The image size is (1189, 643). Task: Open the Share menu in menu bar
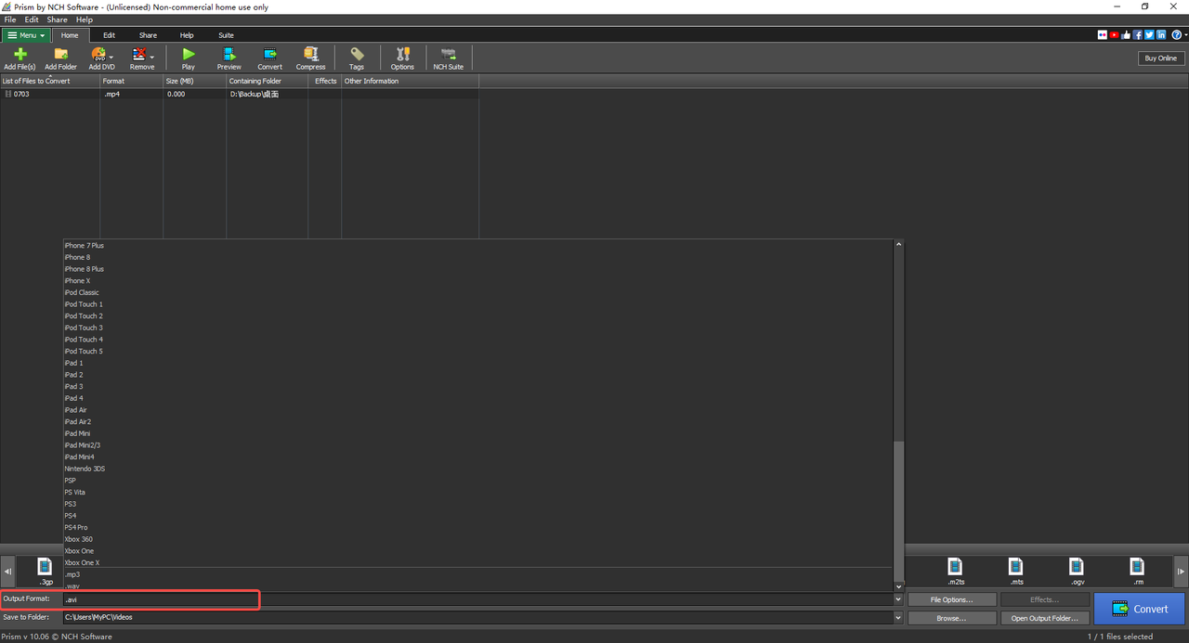[x=57, y=19]
